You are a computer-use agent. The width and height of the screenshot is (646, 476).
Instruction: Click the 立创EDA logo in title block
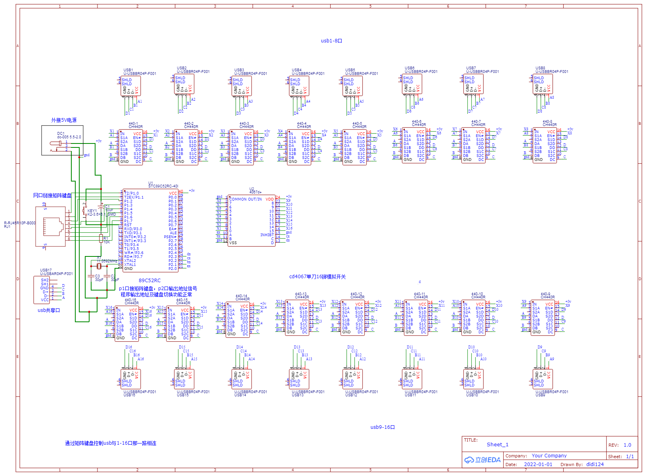tap(482, 460)
